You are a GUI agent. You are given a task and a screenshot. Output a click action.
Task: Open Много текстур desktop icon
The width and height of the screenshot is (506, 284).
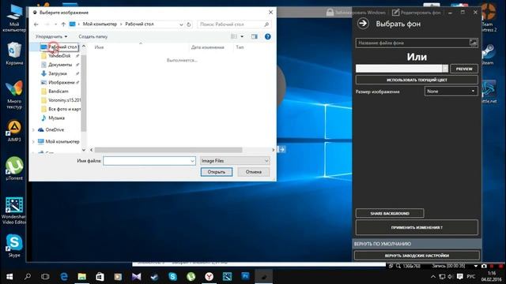point(14,95)
